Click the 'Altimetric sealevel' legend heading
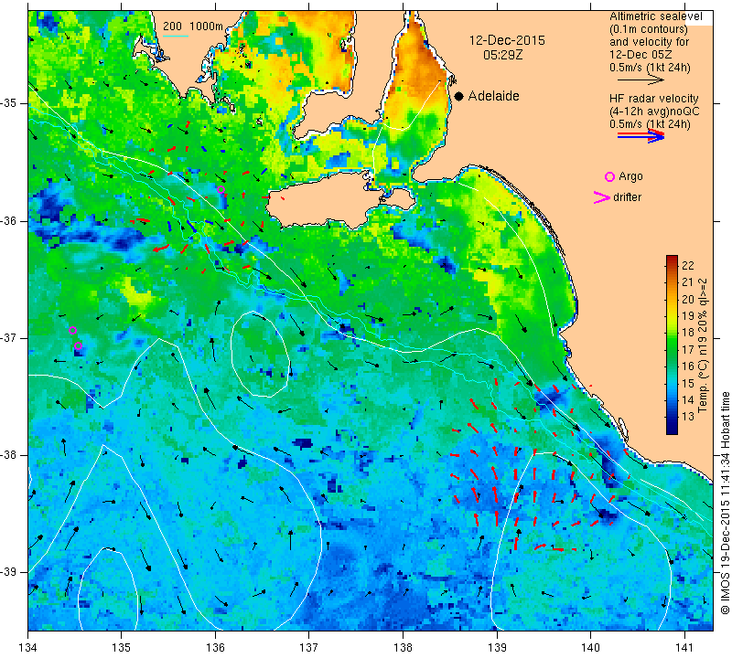Screen dimensions: 732x658 click(656, 16)
